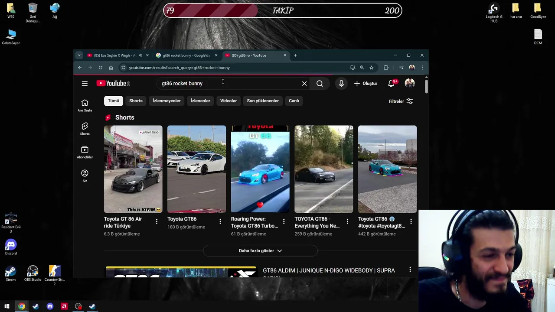Open options for #toyota #toyotagt86 short
The width and height of the screenshot is (555, 312).
pos(411,221)
